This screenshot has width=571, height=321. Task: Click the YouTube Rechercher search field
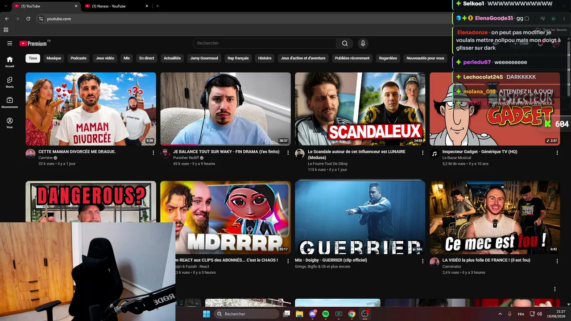(265, 43)
